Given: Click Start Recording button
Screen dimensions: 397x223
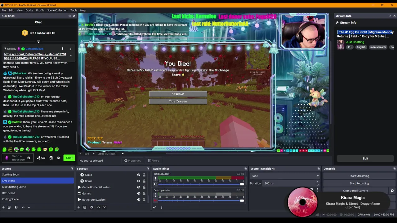Looking at the screenshot, I should click(x=359, y=183).
